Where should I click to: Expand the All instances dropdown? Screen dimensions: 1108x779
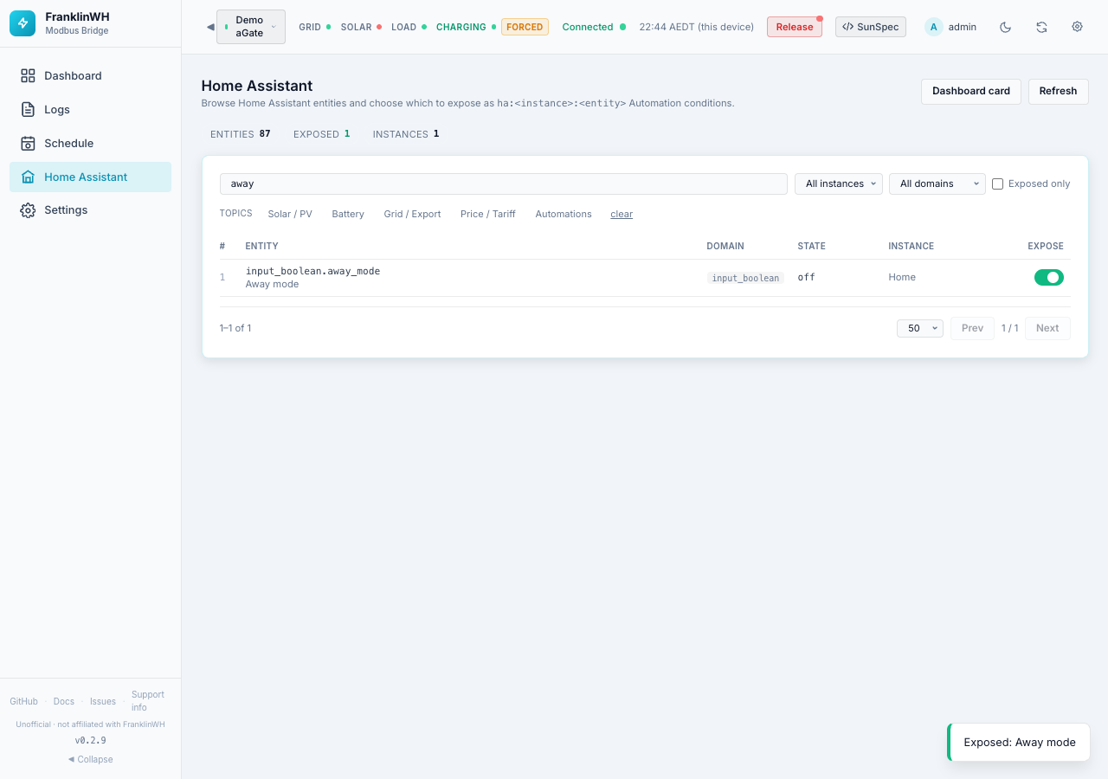[x=838, y=183]
